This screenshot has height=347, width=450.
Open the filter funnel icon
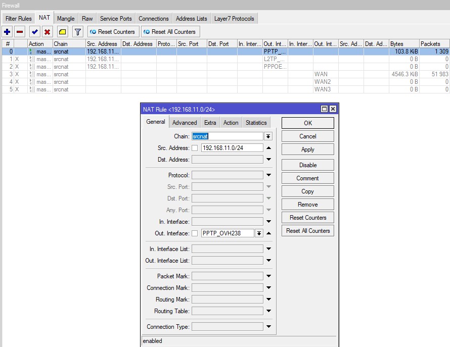click(x=77, y=32)
